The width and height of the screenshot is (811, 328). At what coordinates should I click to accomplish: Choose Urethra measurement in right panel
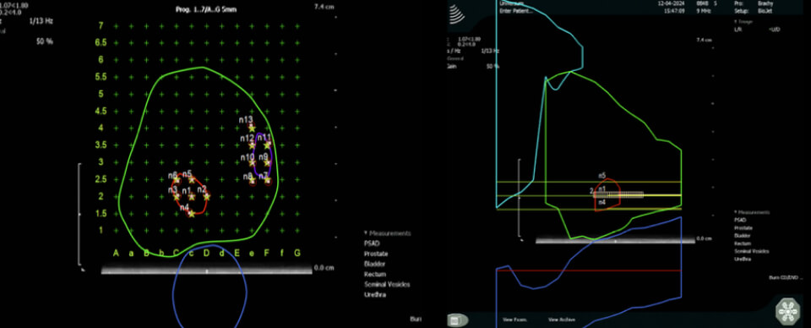(x=743, y=259)
